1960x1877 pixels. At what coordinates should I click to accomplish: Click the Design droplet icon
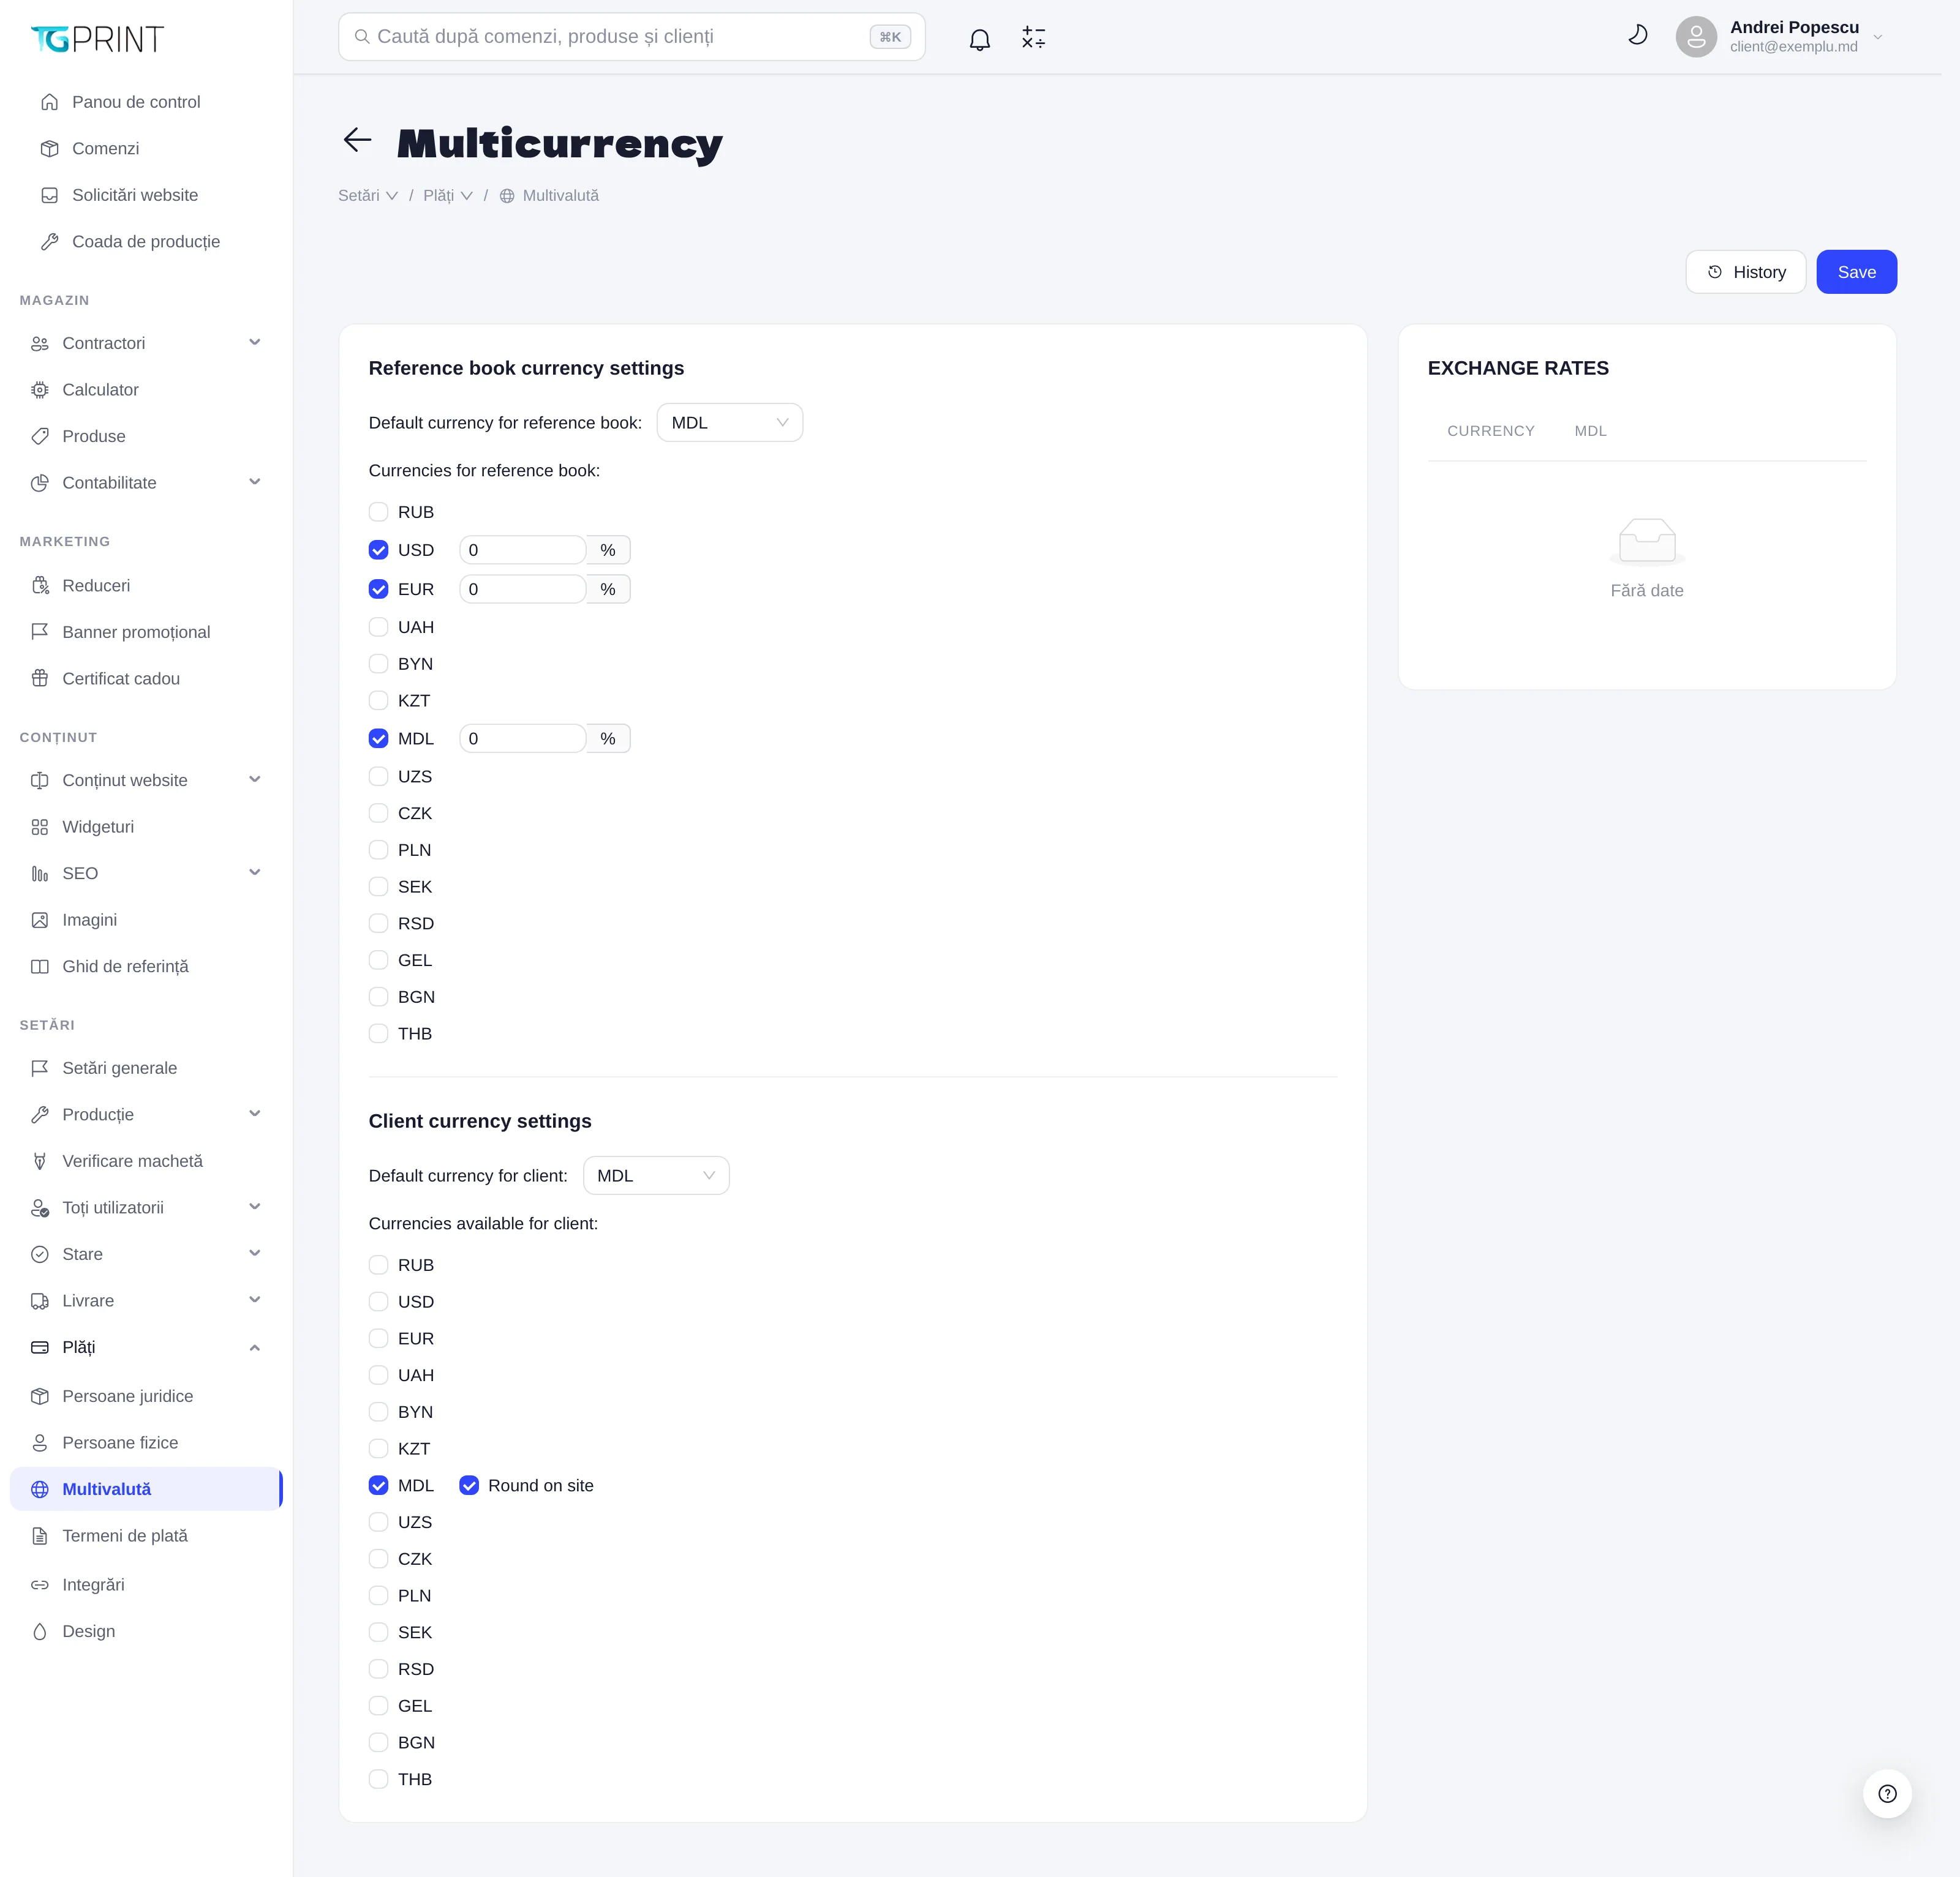coord(40,1631)
